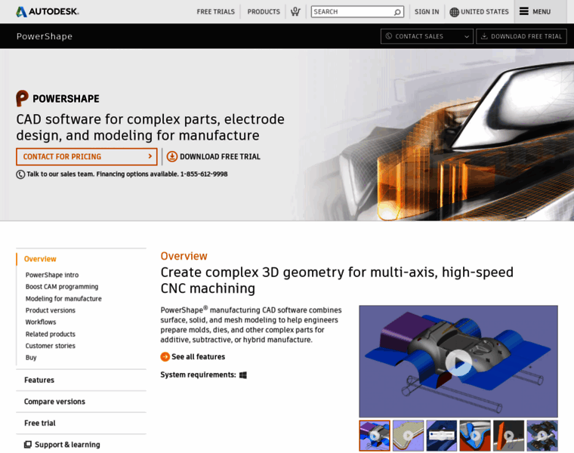Open the hamburger Menu icon
This screenshot has height=453, width=574.
click(524, 11)
